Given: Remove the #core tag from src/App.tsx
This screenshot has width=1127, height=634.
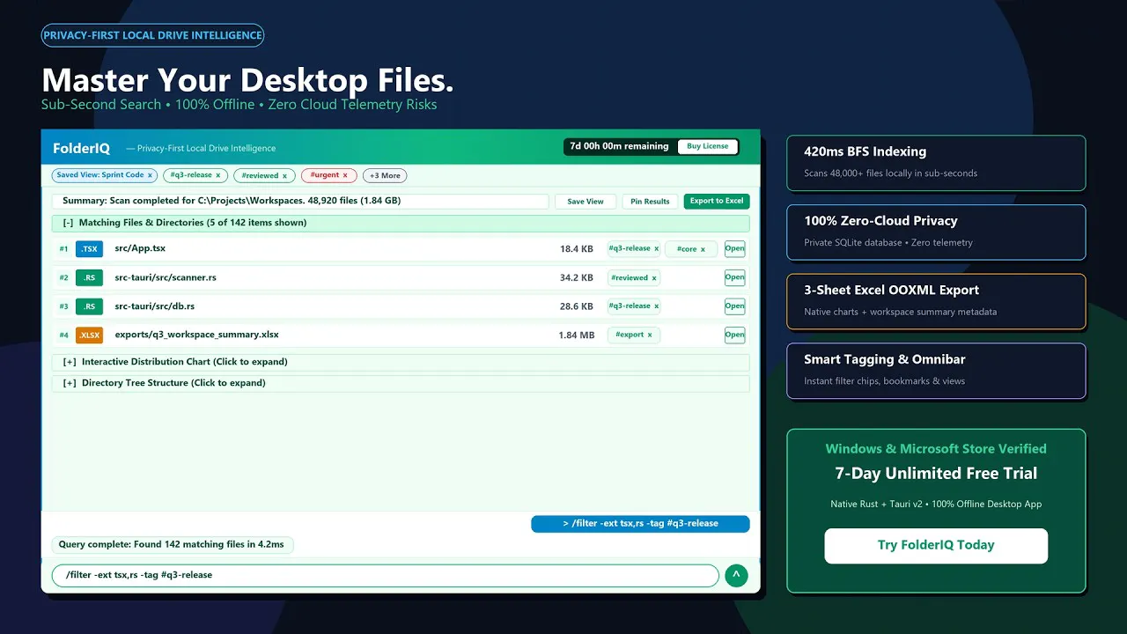Looking at the screenshot, I should coord(703,249).
